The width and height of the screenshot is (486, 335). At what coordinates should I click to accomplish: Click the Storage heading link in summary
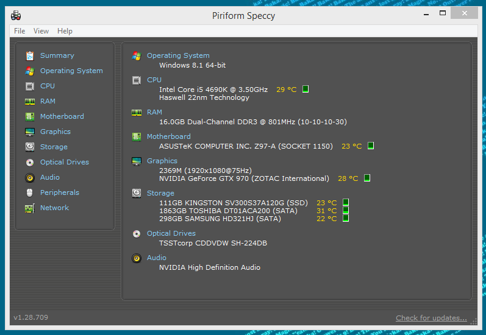coord(160,193)
